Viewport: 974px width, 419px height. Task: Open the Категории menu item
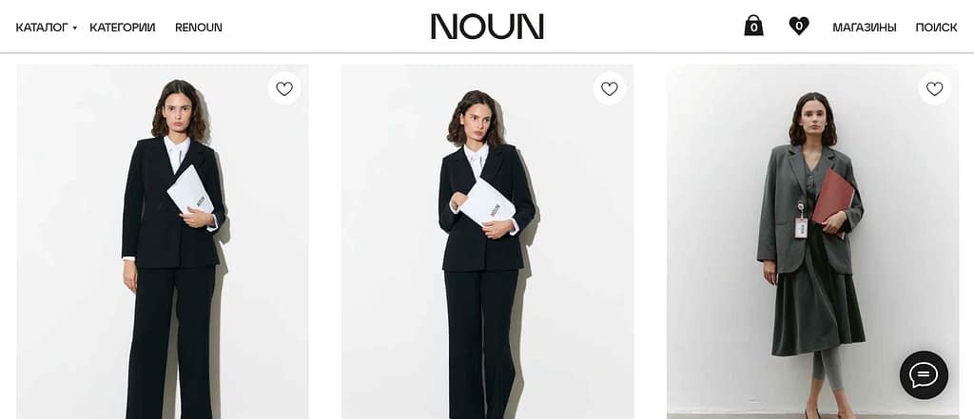pyautogui.click(x=123, y=28)
